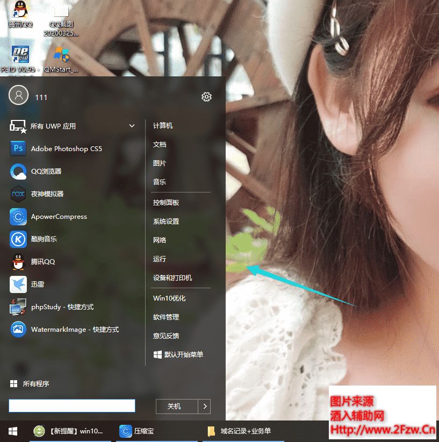Start ApowerCompress from the app list

(x=58, y=217)
